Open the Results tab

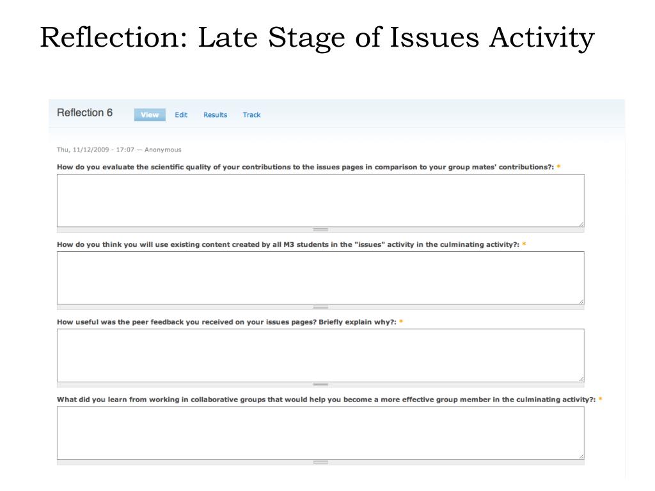click(x=215, y=115)
